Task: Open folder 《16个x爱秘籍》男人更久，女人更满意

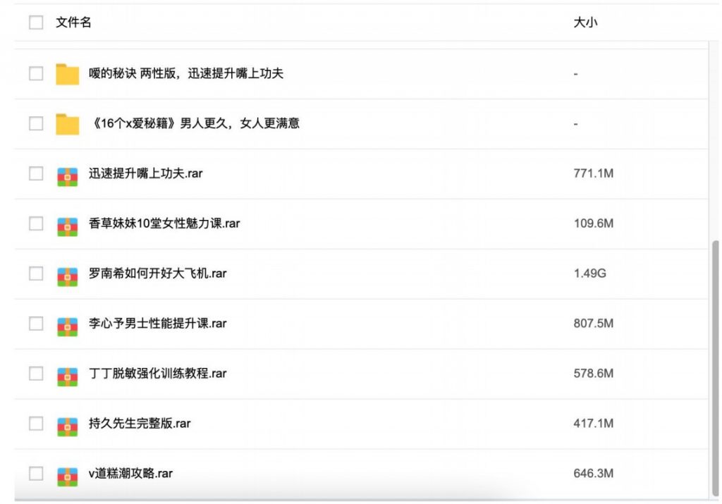Action: coord(195,123)
